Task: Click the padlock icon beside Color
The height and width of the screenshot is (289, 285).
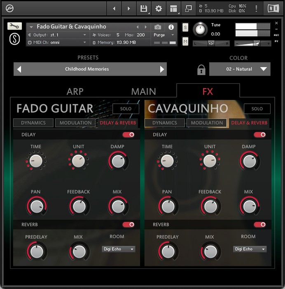Action: (x=201, y=70)
